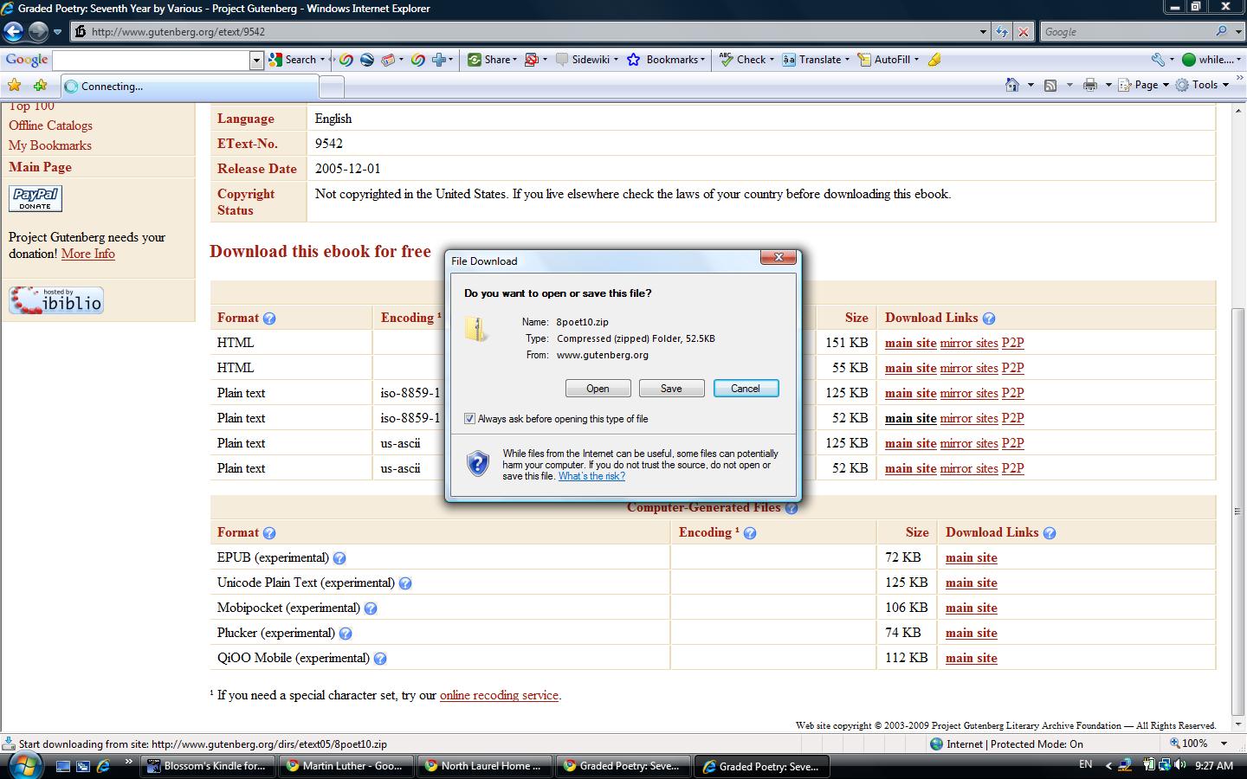Open the online recoding service link
This screenshot has height=779, width=1247.
(x=499, y=695)
